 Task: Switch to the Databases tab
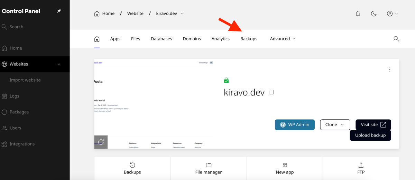click(161, 39)
